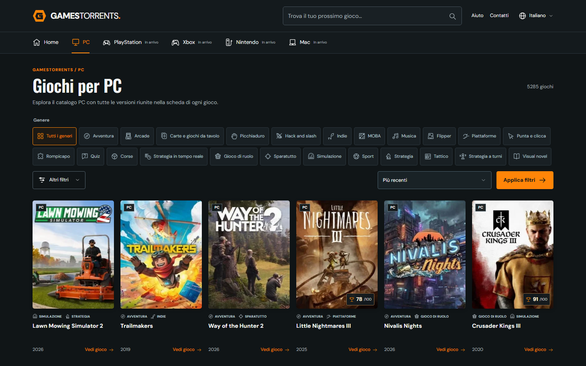
Task: Toggle the Picchiaduro genre chip
Action: coord(247,136)
